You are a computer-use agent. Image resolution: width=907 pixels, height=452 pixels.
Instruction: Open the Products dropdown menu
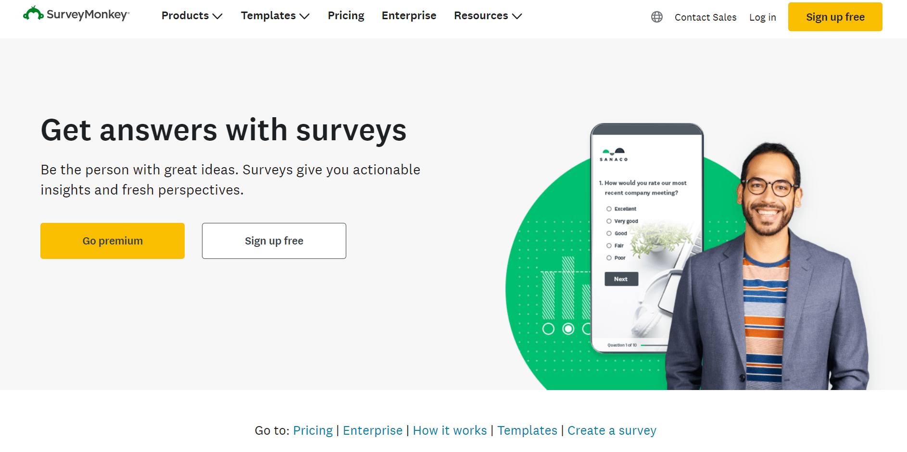tap(191, 15)
